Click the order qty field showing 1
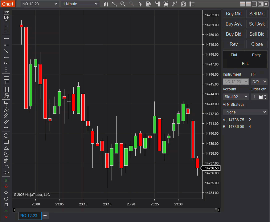Image resolution: width=270 pixels, height=222 pixels. [x=255, y=97]
